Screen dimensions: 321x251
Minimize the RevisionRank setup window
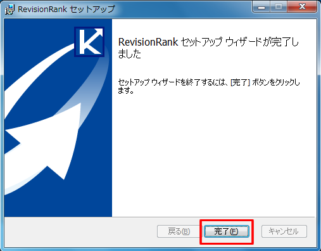pos(261,7)
